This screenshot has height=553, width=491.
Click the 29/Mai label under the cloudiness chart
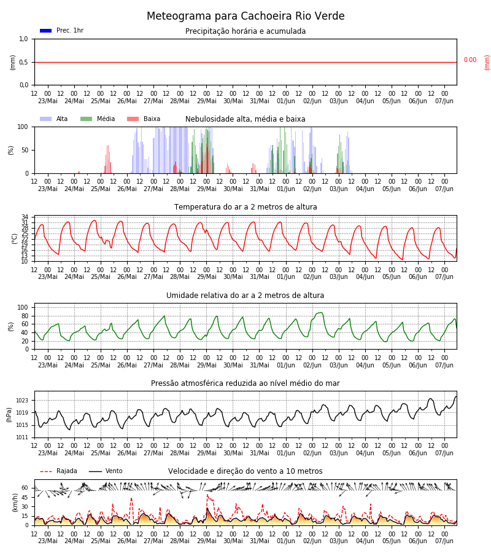[x=207, y=189]
